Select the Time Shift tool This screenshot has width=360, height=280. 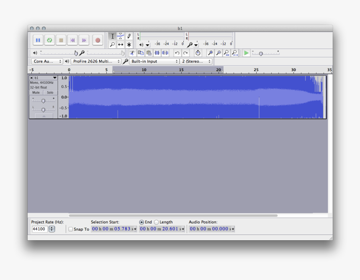tap(121, 44)
